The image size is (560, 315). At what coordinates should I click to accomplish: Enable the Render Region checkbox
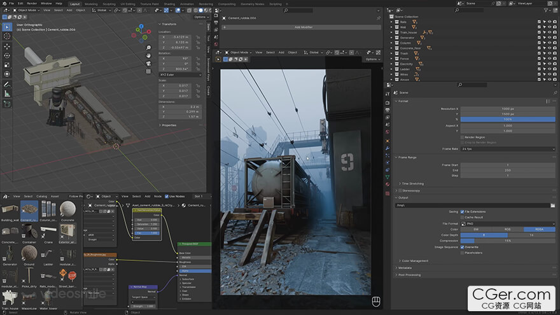coord(463,137)
